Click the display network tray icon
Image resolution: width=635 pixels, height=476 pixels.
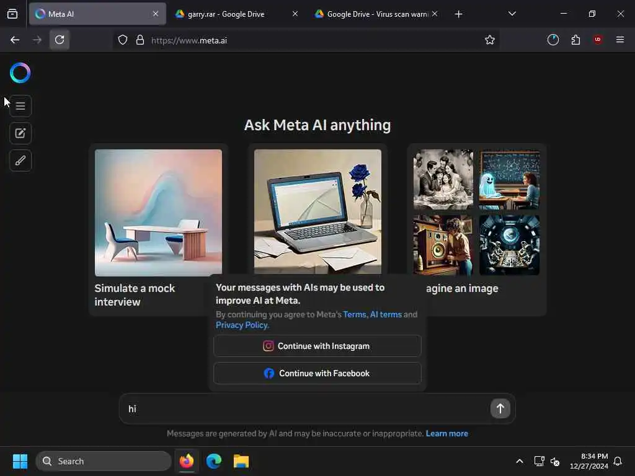pos(539,461)
